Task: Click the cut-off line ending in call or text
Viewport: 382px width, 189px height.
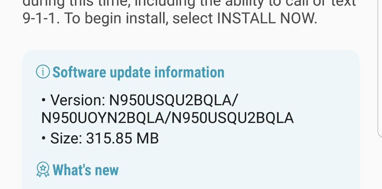Action: pyautogui.click(x=189, y=4)
